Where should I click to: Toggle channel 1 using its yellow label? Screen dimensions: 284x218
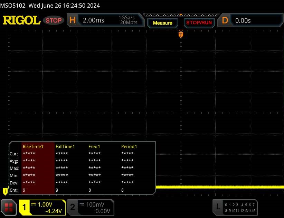pyautogui.click(x=25, y=207)
